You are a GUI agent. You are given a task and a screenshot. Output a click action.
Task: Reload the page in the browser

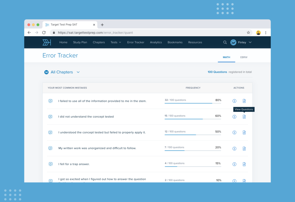[44, 33]
